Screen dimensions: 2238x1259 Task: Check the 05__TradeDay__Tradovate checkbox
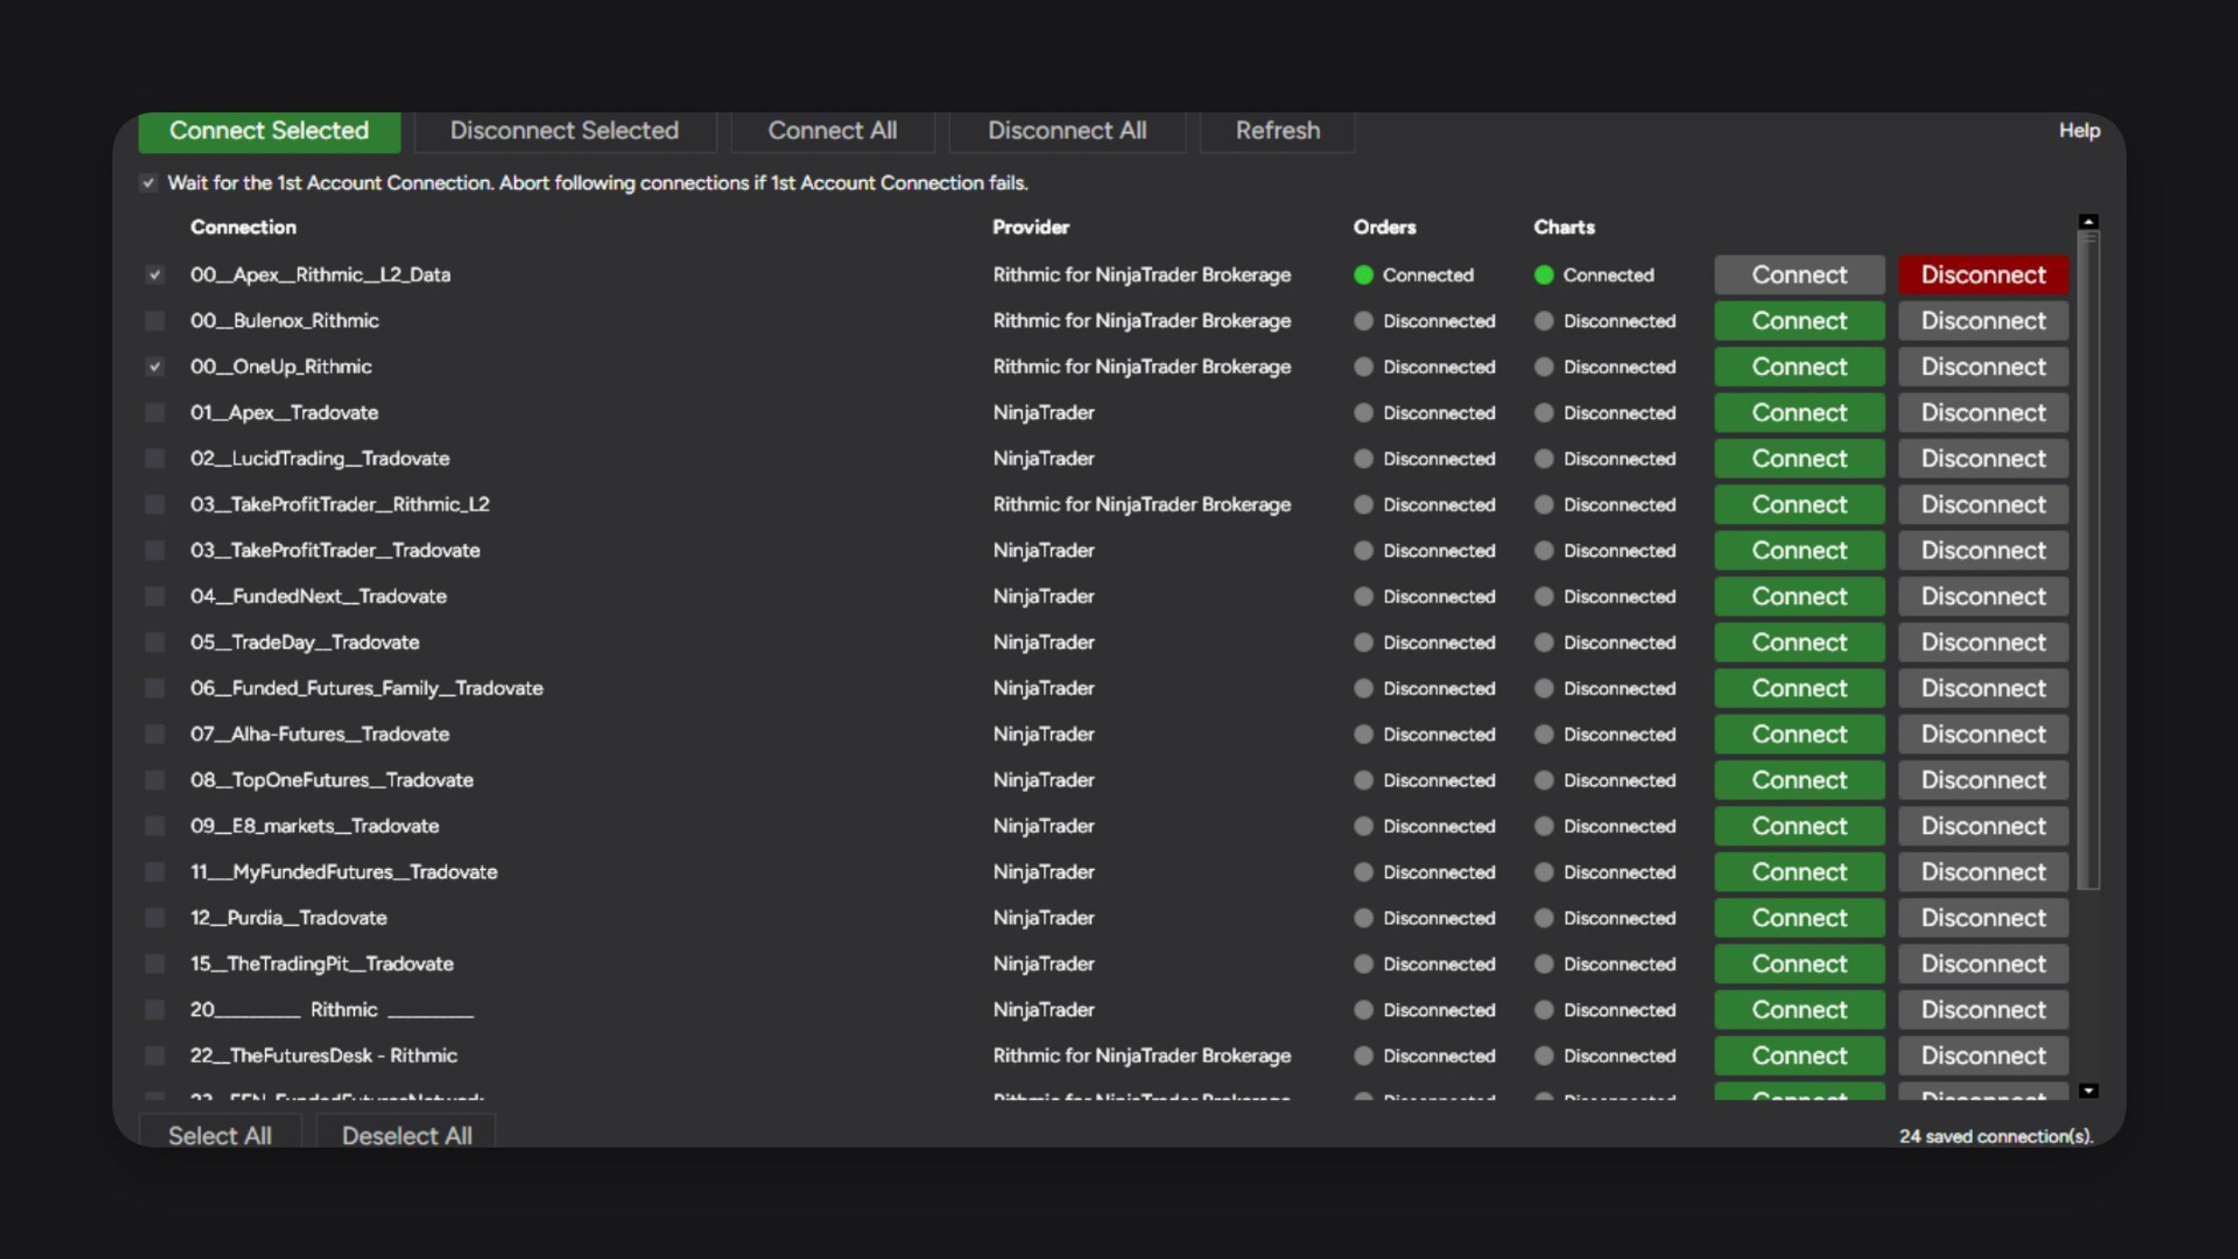click(155, 642)
